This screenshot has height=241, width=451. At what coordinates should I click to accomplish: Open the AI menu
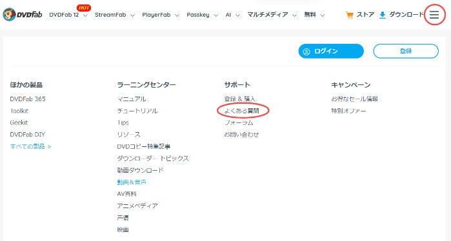[228, 15]
